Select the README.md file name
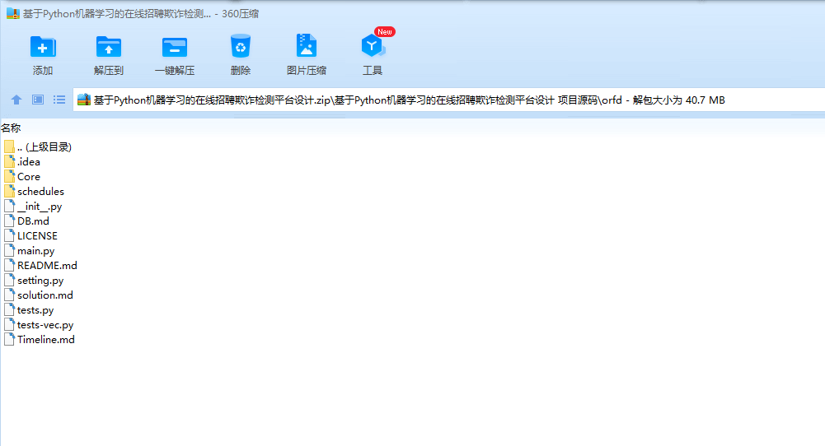Viewport: 825px width, 446px height. 47,265
